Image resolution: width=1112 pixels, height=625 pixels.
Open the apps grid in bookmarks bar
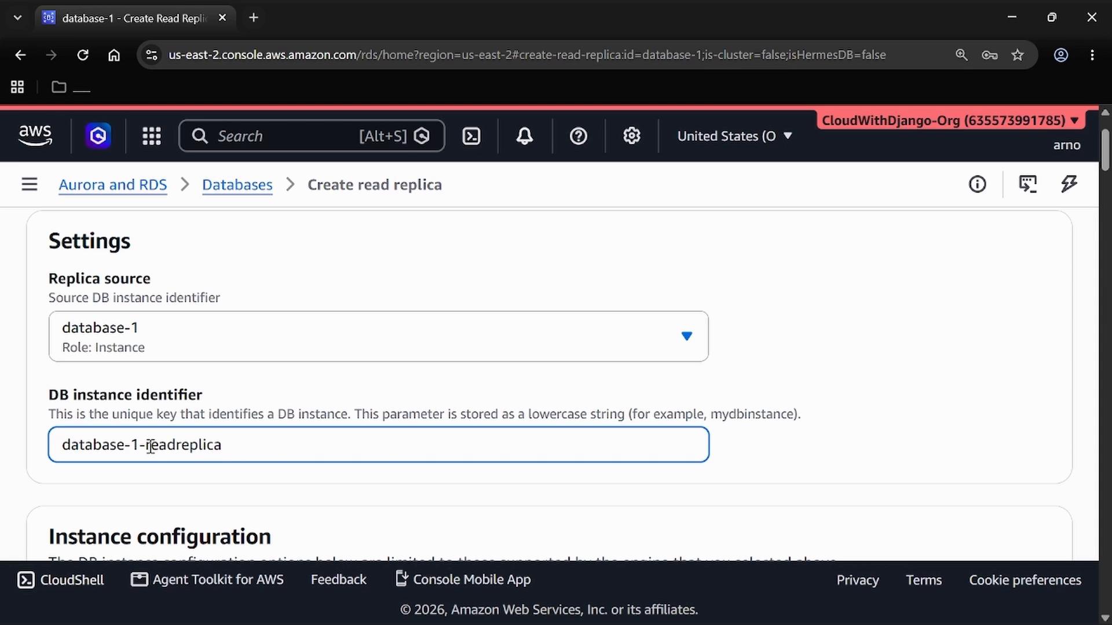[x=17, y=87]
